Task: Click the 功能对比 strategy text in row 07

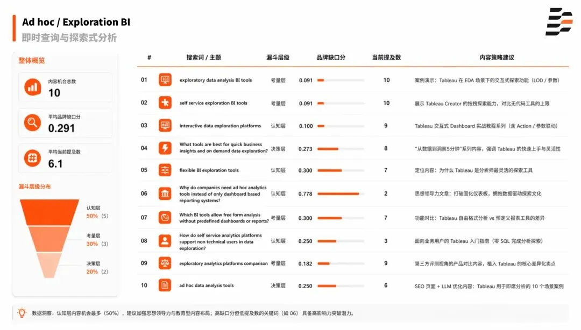Action: (479, 218)
